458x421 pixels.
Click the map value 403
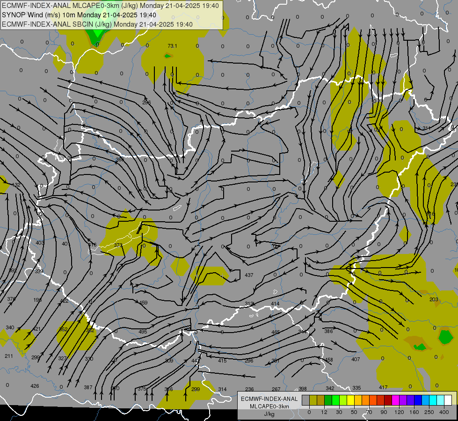pyautogui.click(x=40, y=243)
